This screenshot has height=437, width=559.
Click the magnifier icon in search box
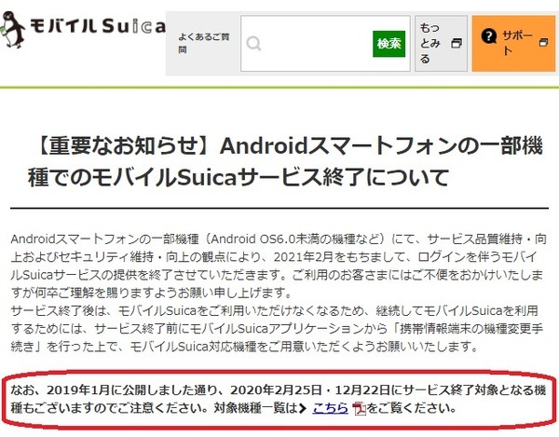click(x=253, y=44)
